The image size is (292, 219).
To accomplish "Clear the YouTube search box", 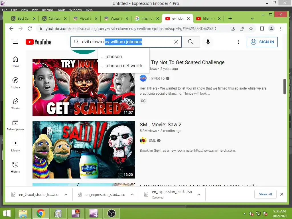I will [176, 42].
